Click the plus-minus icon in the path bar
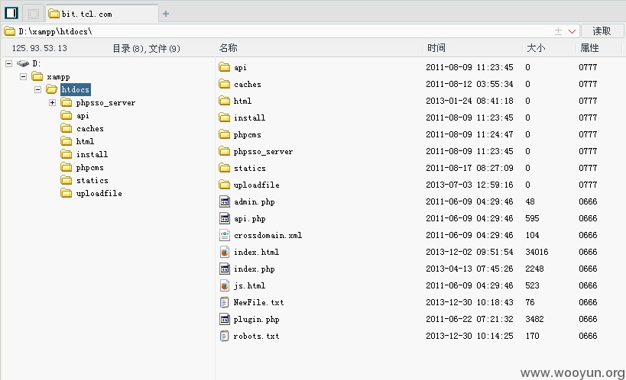Screen dimensions: 626x380 pyautogui.click(x=558, y=31)
